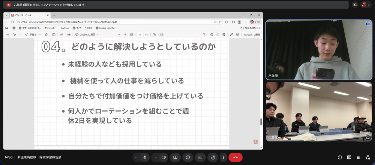The height and width of the screenshot is (165, 375).
Task: Open the Gmail bookmark
Action: pos(49,28)
